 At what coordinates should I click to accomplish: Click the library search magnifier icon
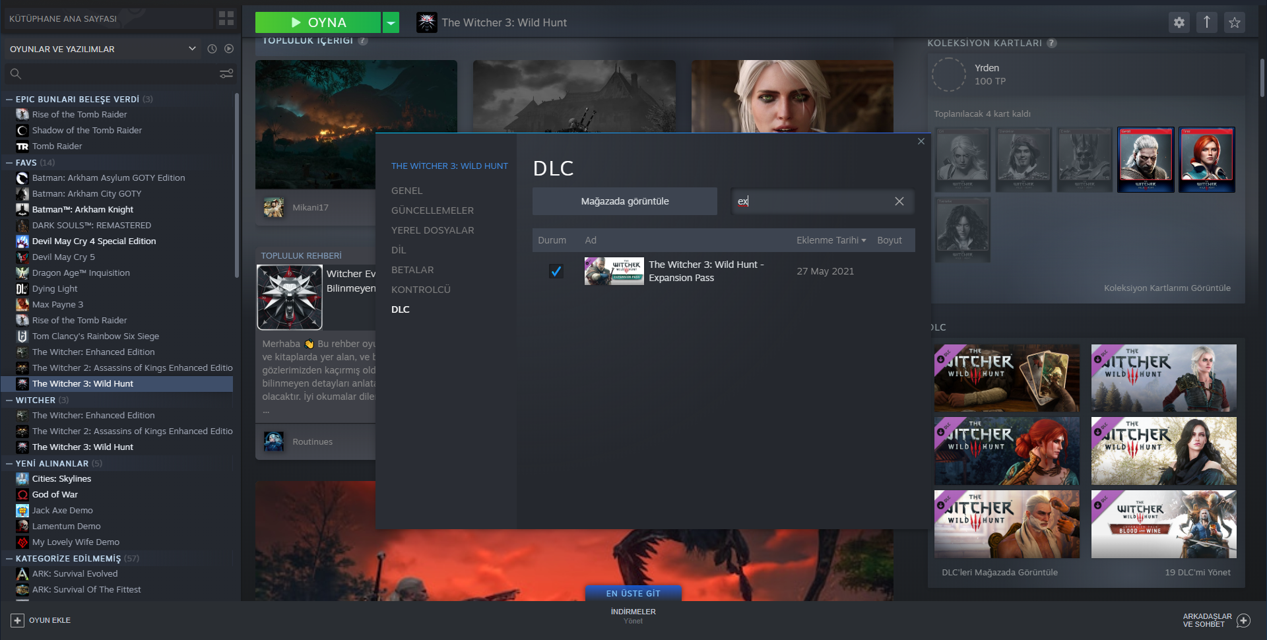point(16,74)
